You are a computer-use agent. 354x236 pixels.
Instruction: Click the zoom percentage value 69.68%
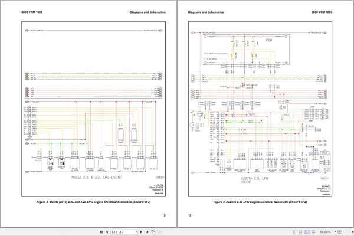325,232
